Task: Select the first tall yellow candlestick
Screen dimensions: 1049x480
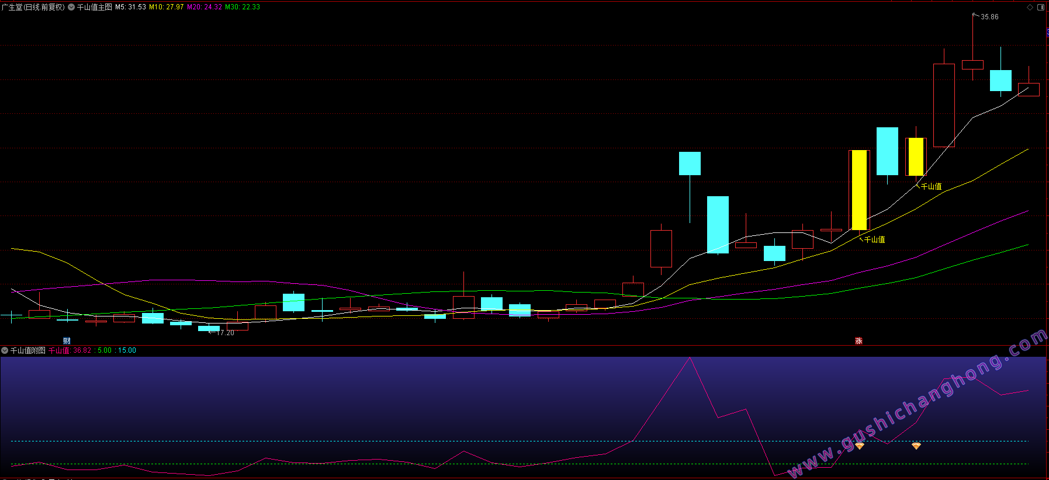Action: click(859, 190)
